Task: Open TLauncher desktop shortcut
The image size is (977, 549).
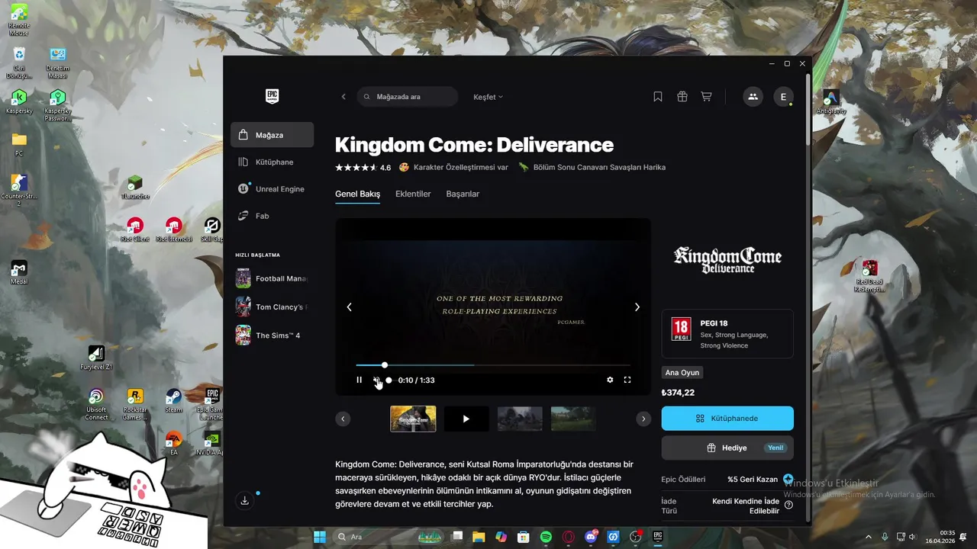Action: (x=135, y=188)
